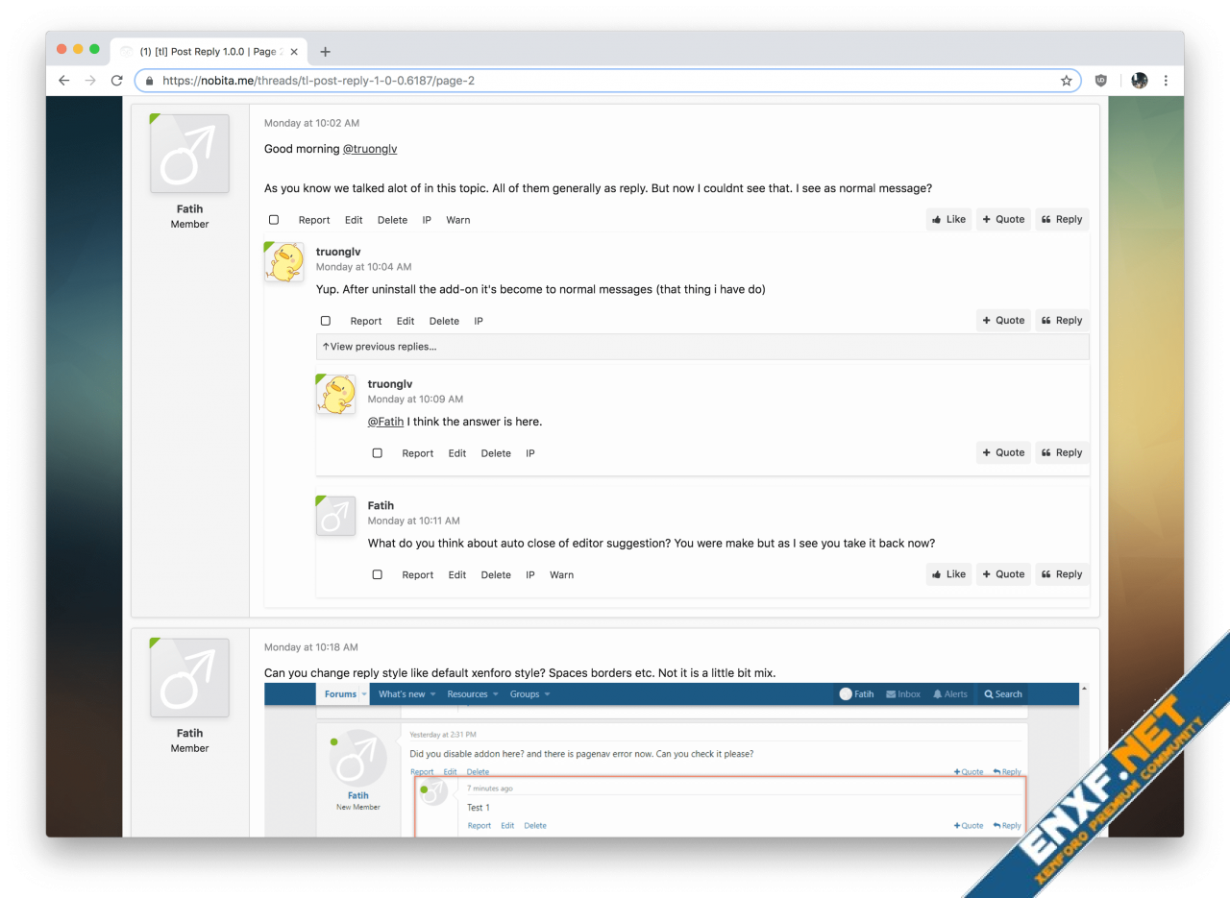Screen dimensions: 1230x898
Task: Reply to truonglv's 10:09 AM message
Action: 1062,452
